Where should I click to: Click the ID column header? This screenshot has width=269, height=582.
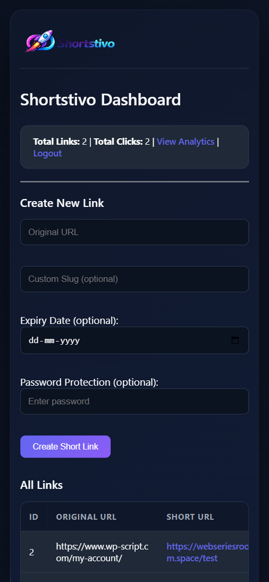(x=34, y=517)
